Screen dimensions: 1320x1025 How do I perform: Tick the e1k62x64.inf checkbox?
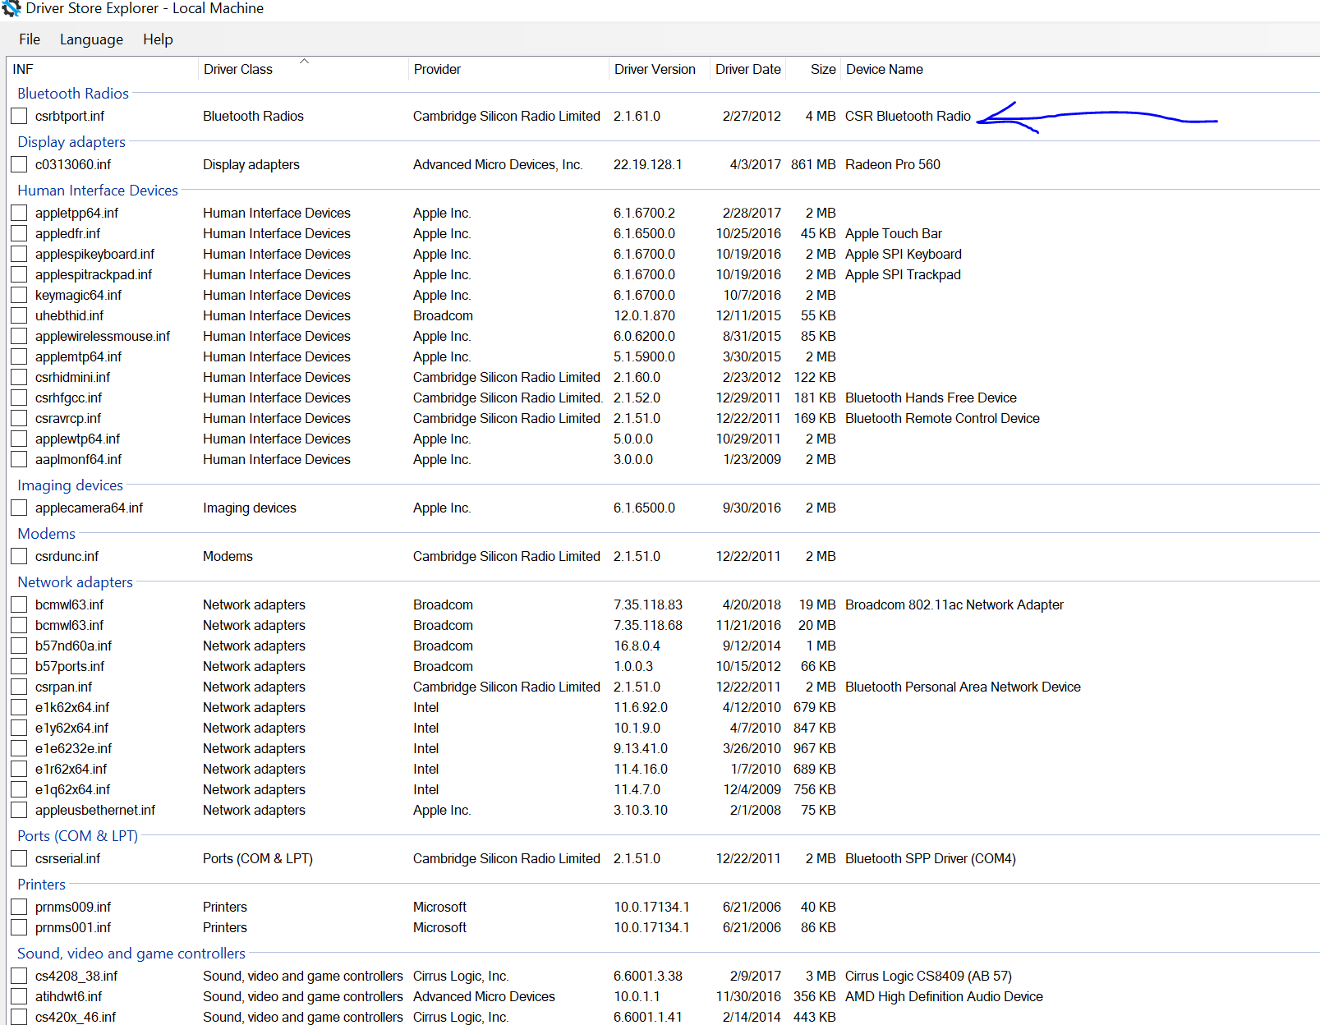pos(19,708)
